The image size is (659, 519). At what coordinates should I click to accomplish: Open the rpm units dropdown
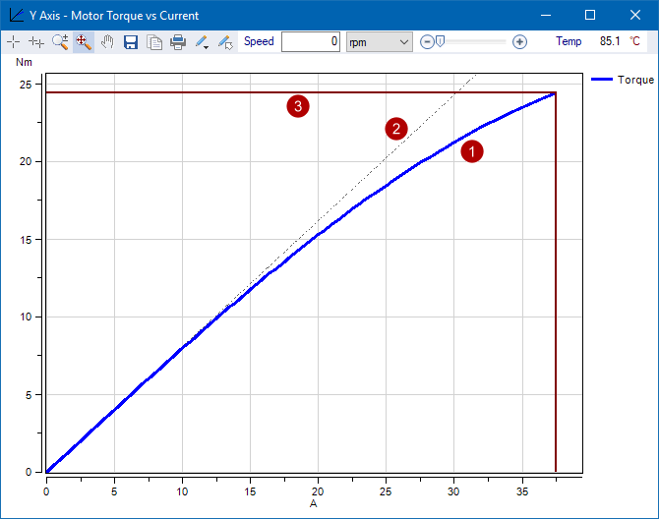(x=379, y=41)
